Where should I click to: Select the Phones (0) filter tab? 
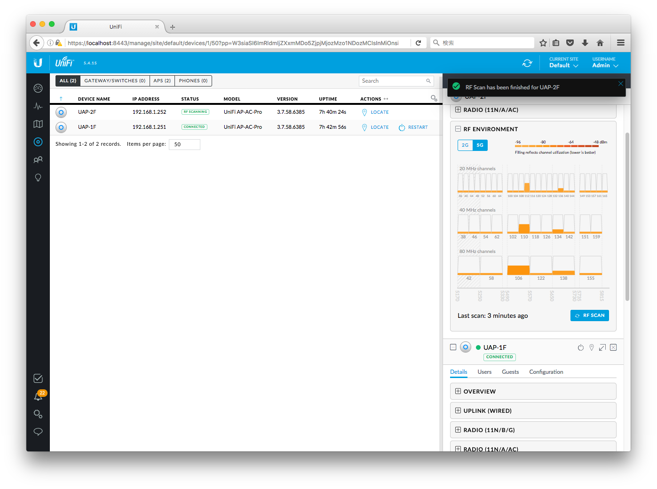pos(193,81)
